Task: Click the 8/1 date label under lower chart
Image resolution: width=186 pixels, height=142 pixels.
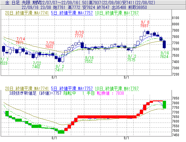Action: coord(54,138)
